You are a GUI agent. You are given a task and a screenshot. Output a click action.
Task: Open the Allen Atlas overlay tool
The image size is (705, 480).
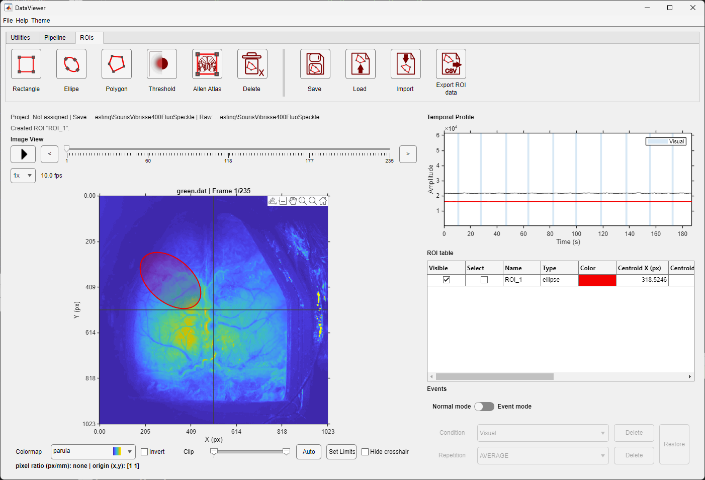tap(207, 64)
